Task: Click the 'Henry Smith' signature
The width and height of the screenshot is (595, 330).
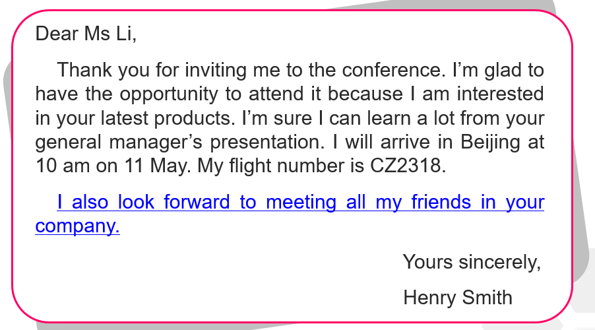Action: 457,297
